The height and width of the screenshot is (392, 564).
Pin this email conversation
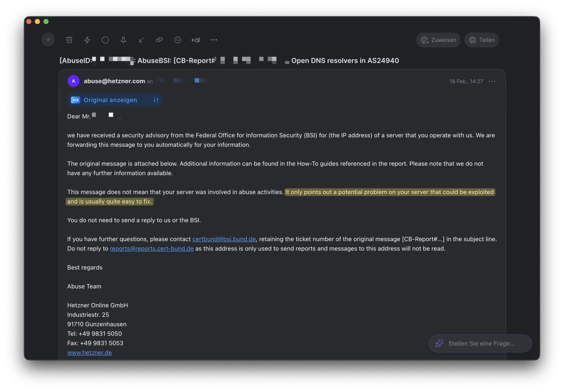tap(123, 40)
